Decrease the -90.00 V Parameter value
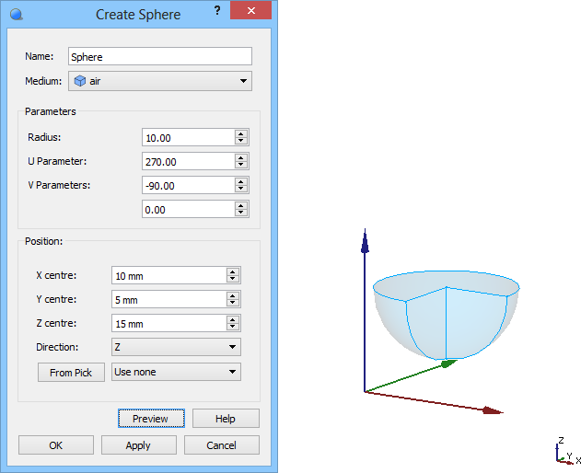This screenshot has width=581, height=473. (241, 189)
